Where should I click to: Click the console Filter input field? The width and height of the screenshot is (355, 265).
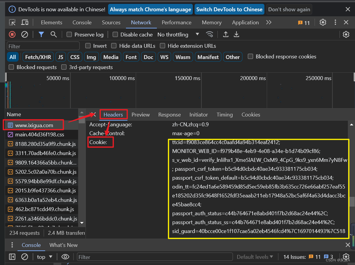(155, 257)
